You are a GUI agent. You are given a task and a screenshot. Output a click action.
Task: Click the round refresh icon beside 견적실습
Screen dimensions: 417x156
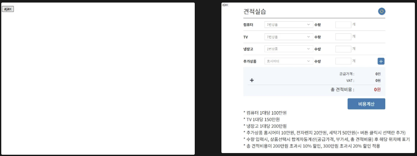click(381, 11)
